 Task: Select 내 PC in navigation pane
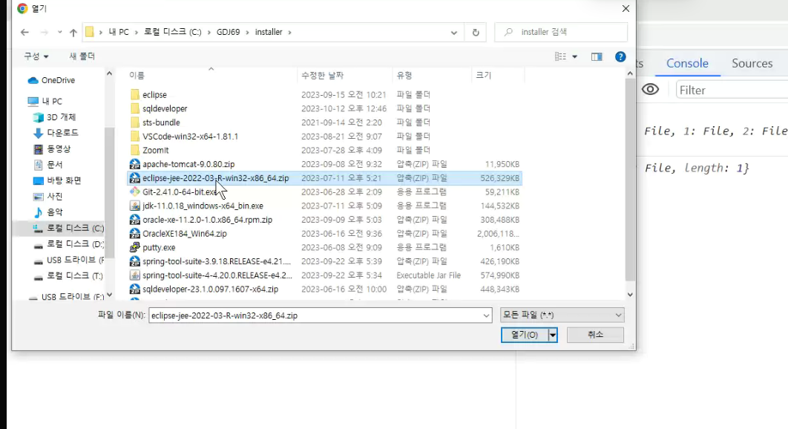coord(45,101)
